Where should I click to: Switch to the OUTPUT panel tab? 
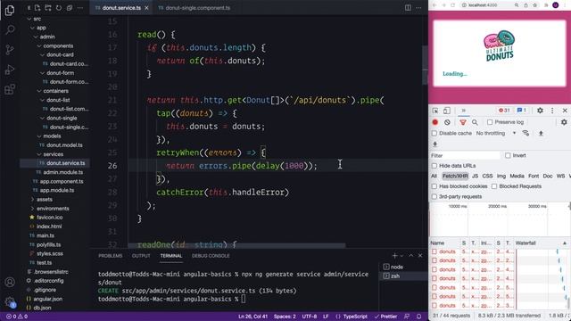pos(141,256)
